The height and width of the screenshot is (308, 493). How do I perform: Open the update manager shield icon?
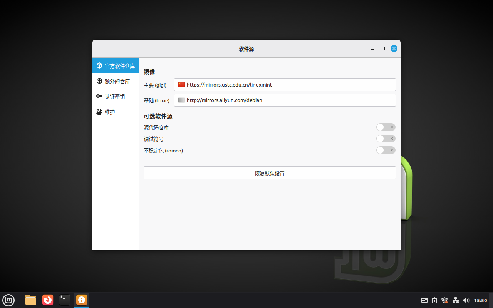pyautogui.click(x=445, y=300)
